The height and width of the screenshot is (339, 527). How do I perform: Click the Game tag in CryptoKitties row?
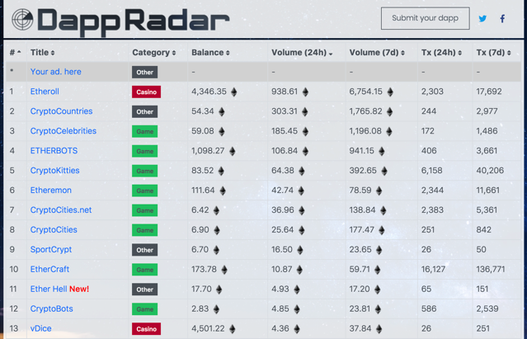(x=144, y=171)
